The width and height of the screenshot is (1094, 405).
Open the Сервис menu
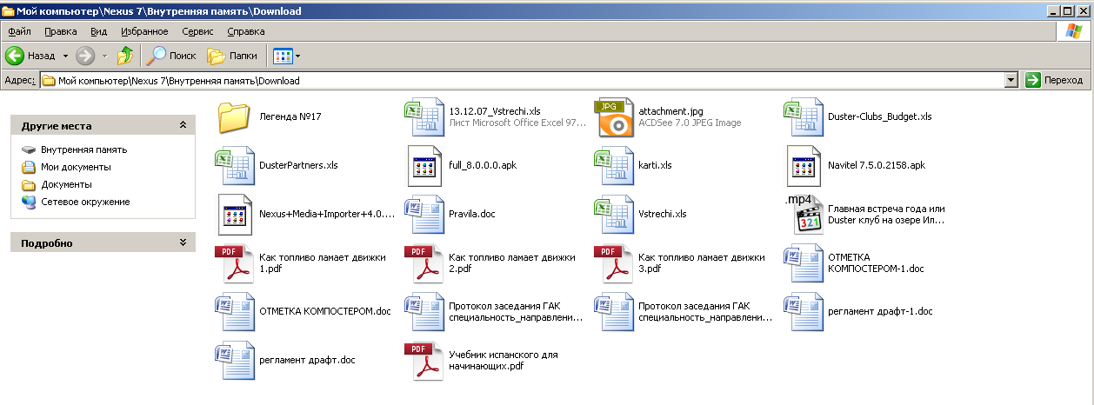click(197, 31)
